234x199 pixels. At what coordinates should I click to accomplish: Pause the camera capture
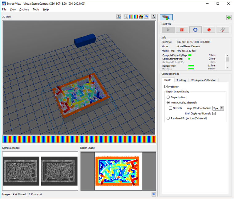(x=182, y=30)
